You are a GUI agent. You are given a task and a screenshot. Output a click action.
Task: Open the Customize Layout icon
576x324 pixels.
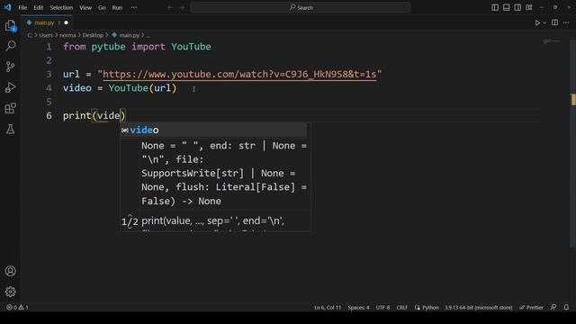point(529,7)
